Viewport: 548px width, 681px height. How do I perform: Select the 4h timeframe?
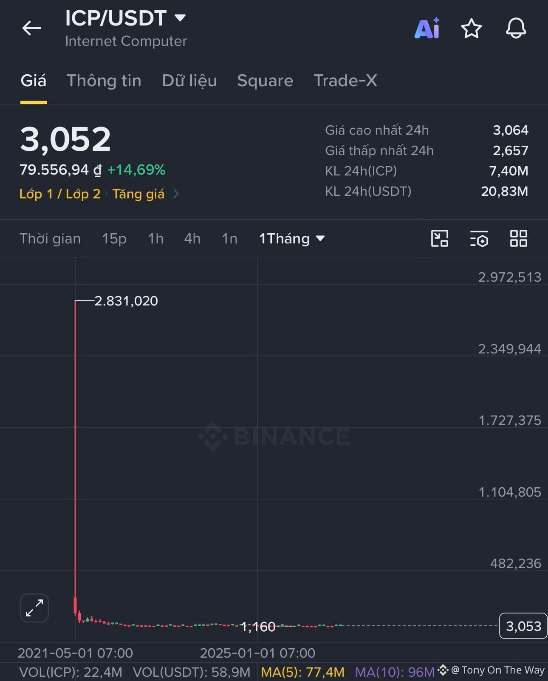192,238
